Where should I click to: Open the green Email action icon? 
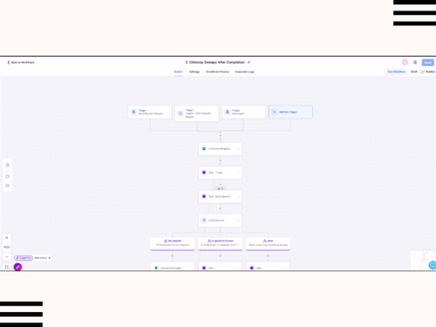204,149
